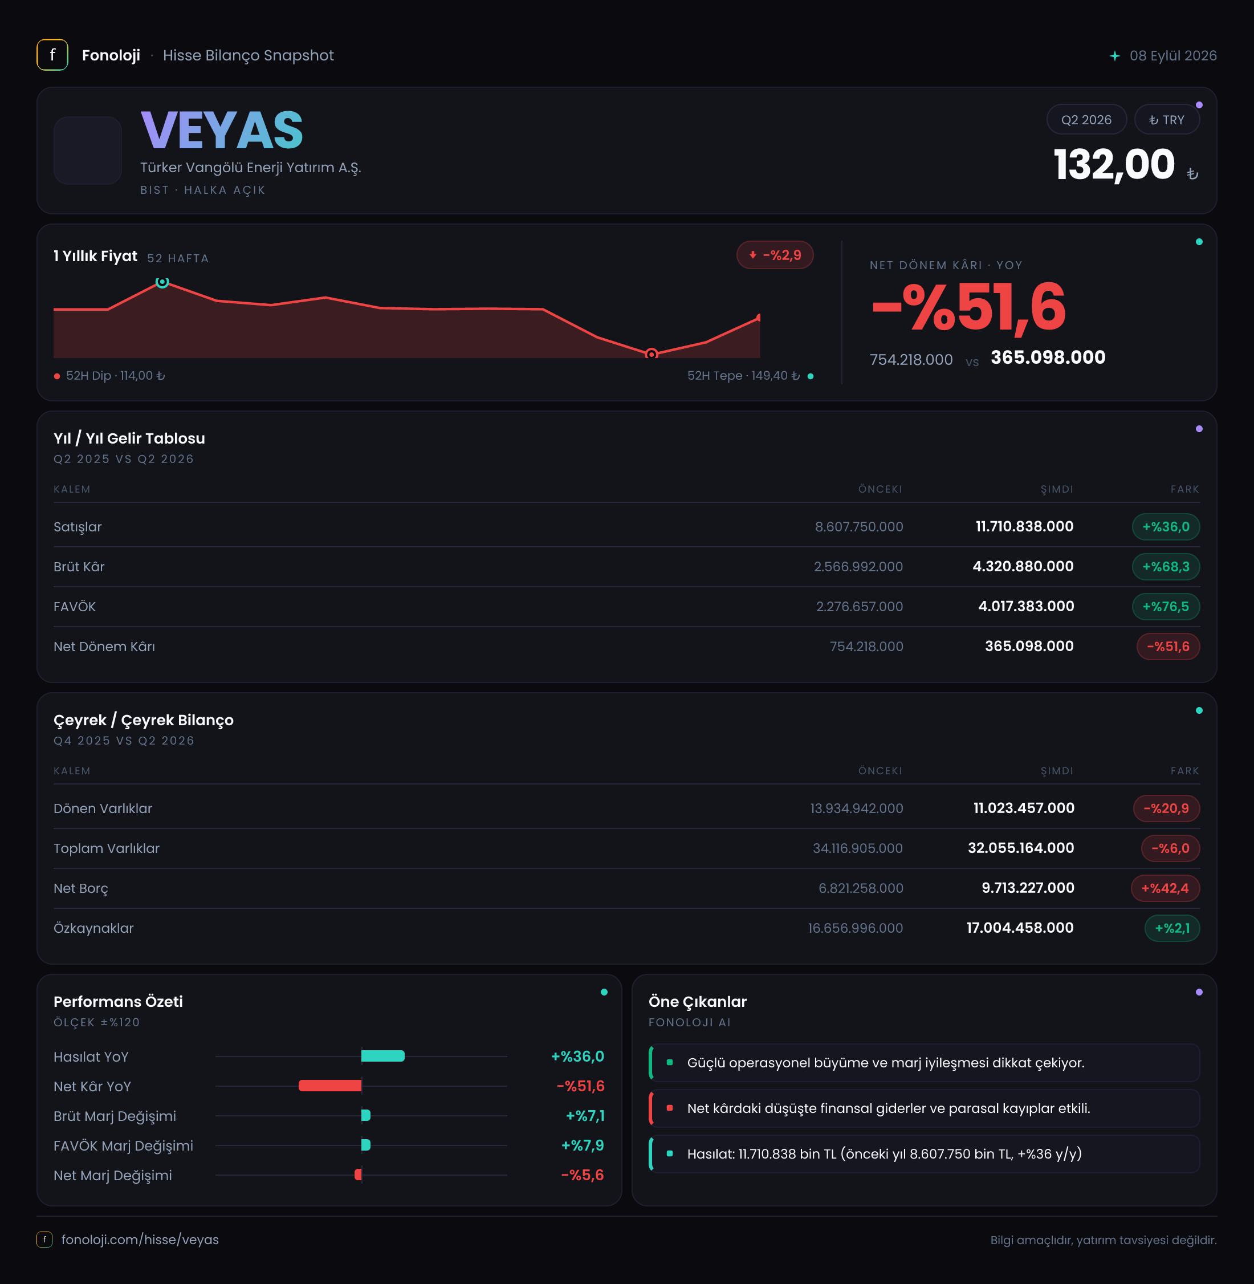Click the small Fonoloji icon in footer
The image size is (1254, 1284).
tap(44, 1239)
